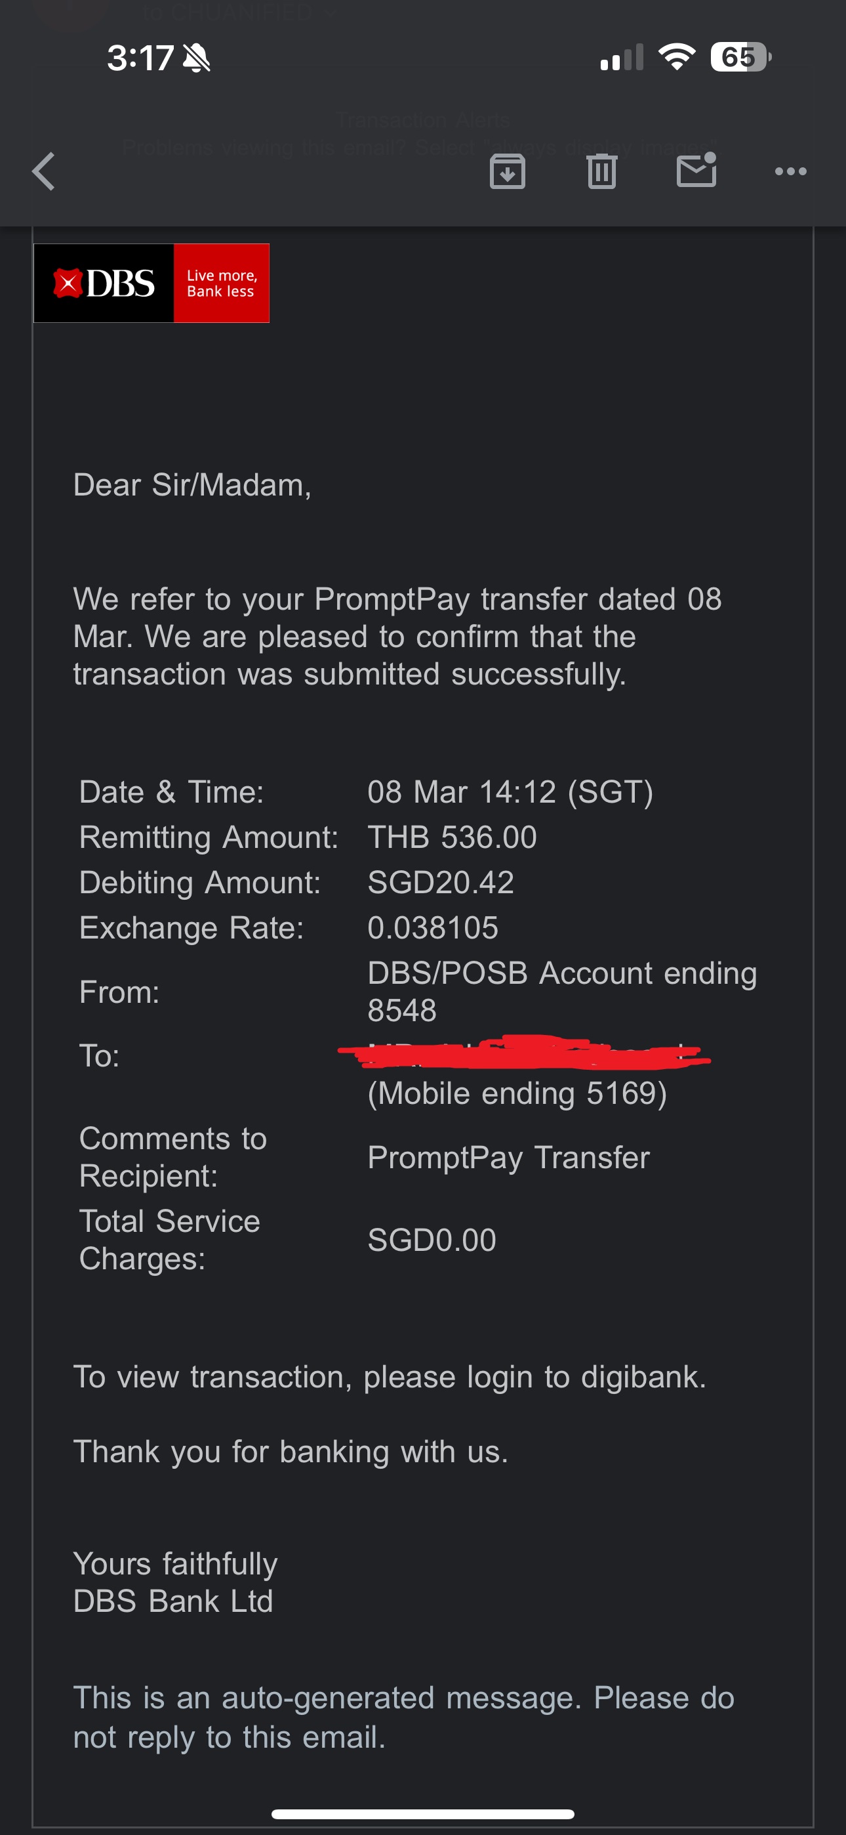Tap the battery indicator in status bar
846x1835 pixels.
[x=740, y=57]
